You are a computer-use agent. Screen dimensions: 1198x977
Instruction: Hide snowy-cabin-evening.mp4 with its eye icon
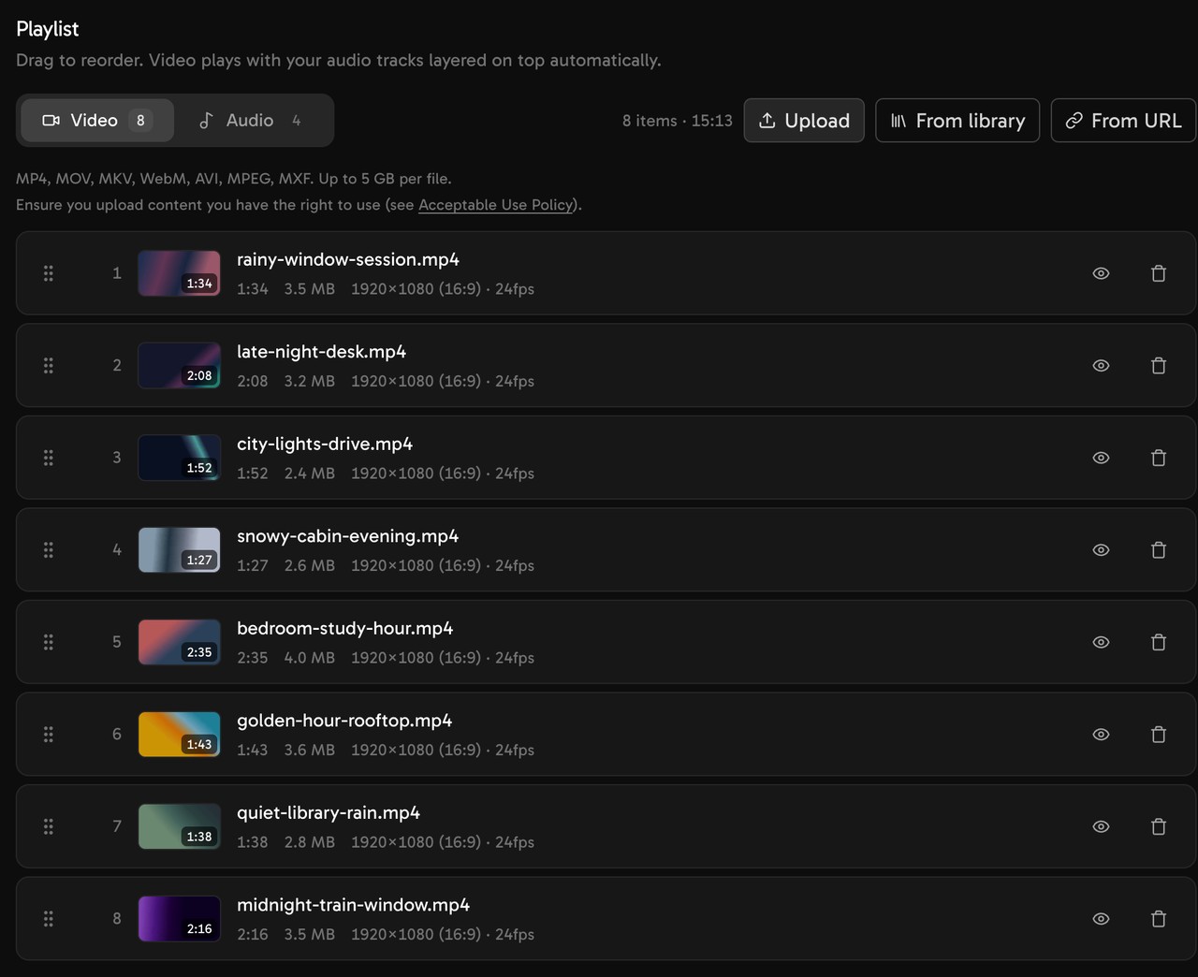pyautogui.click(x=1102, y=550)
